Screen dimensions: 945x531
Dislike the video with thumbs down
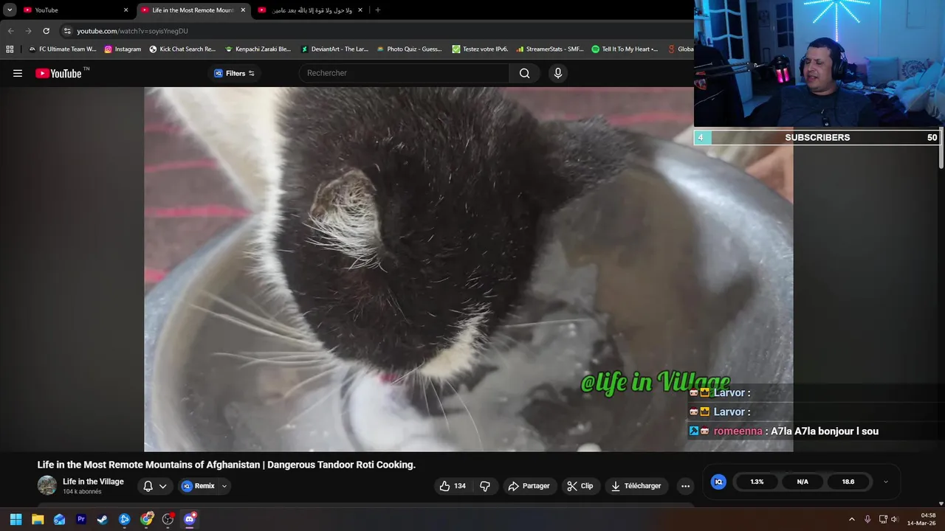485,486
